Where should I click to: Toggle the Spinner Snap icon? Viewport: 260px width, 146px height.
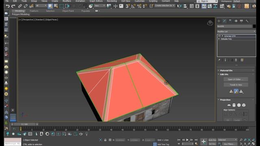click(145, 6)
